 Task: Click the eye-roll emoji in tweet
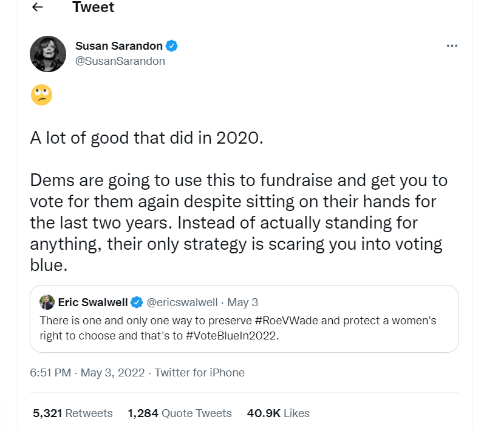tap(42, 95)
